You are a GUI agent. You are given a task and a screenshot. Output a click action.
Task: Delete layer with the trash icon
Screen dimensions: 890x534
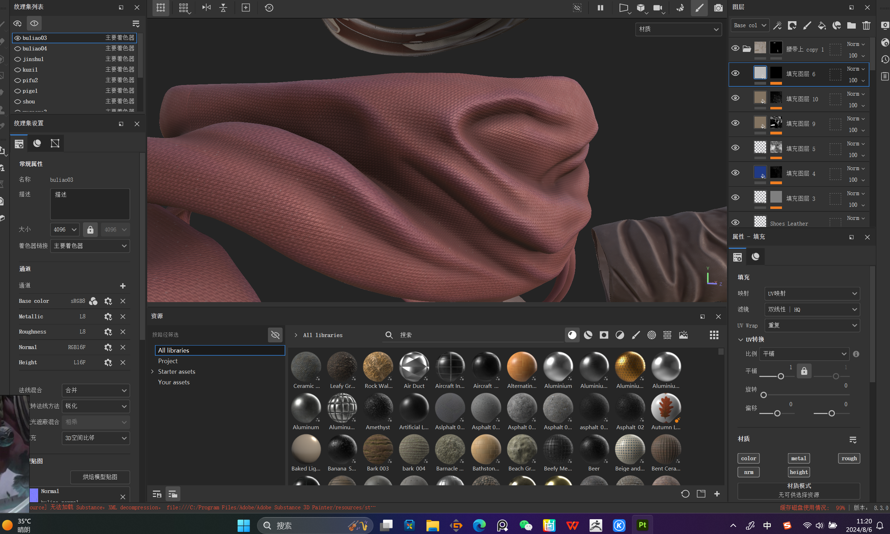(x=866, y=25)
